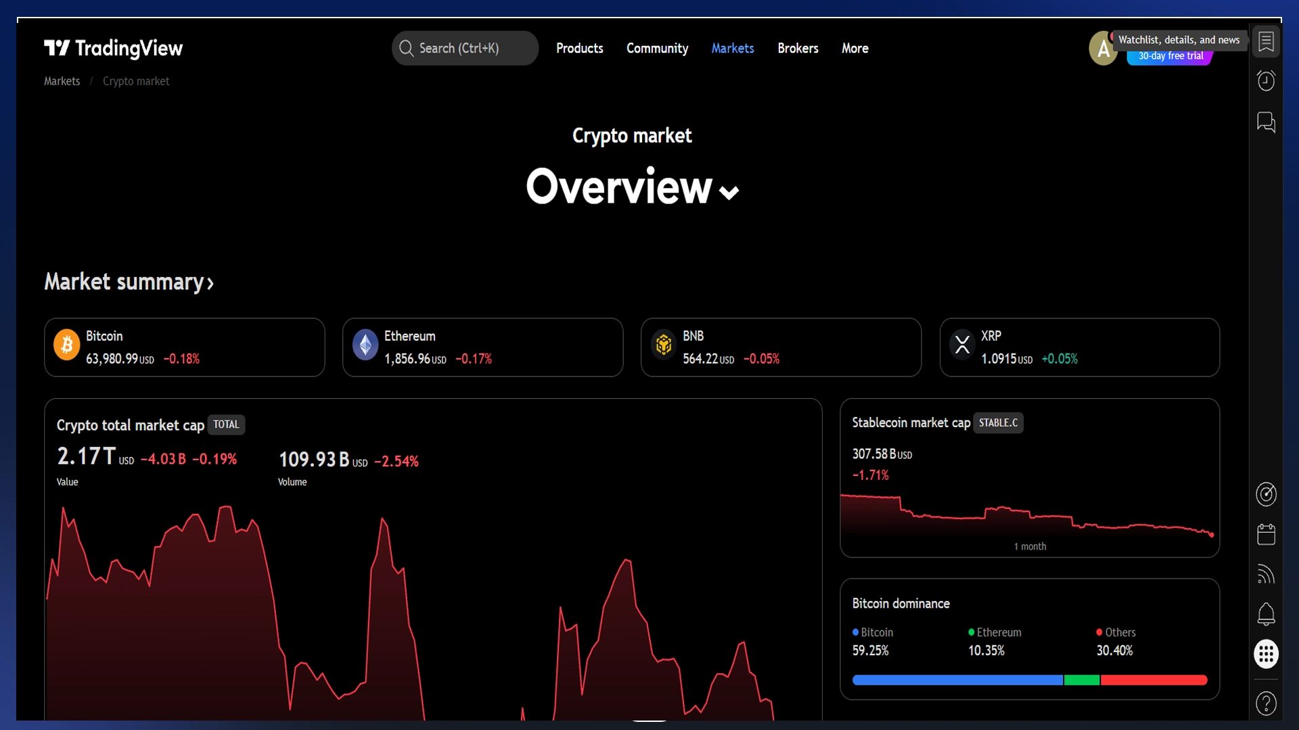Open the Community menu
The width and height of the screenshot is (1299, 730).
(657, 48)
